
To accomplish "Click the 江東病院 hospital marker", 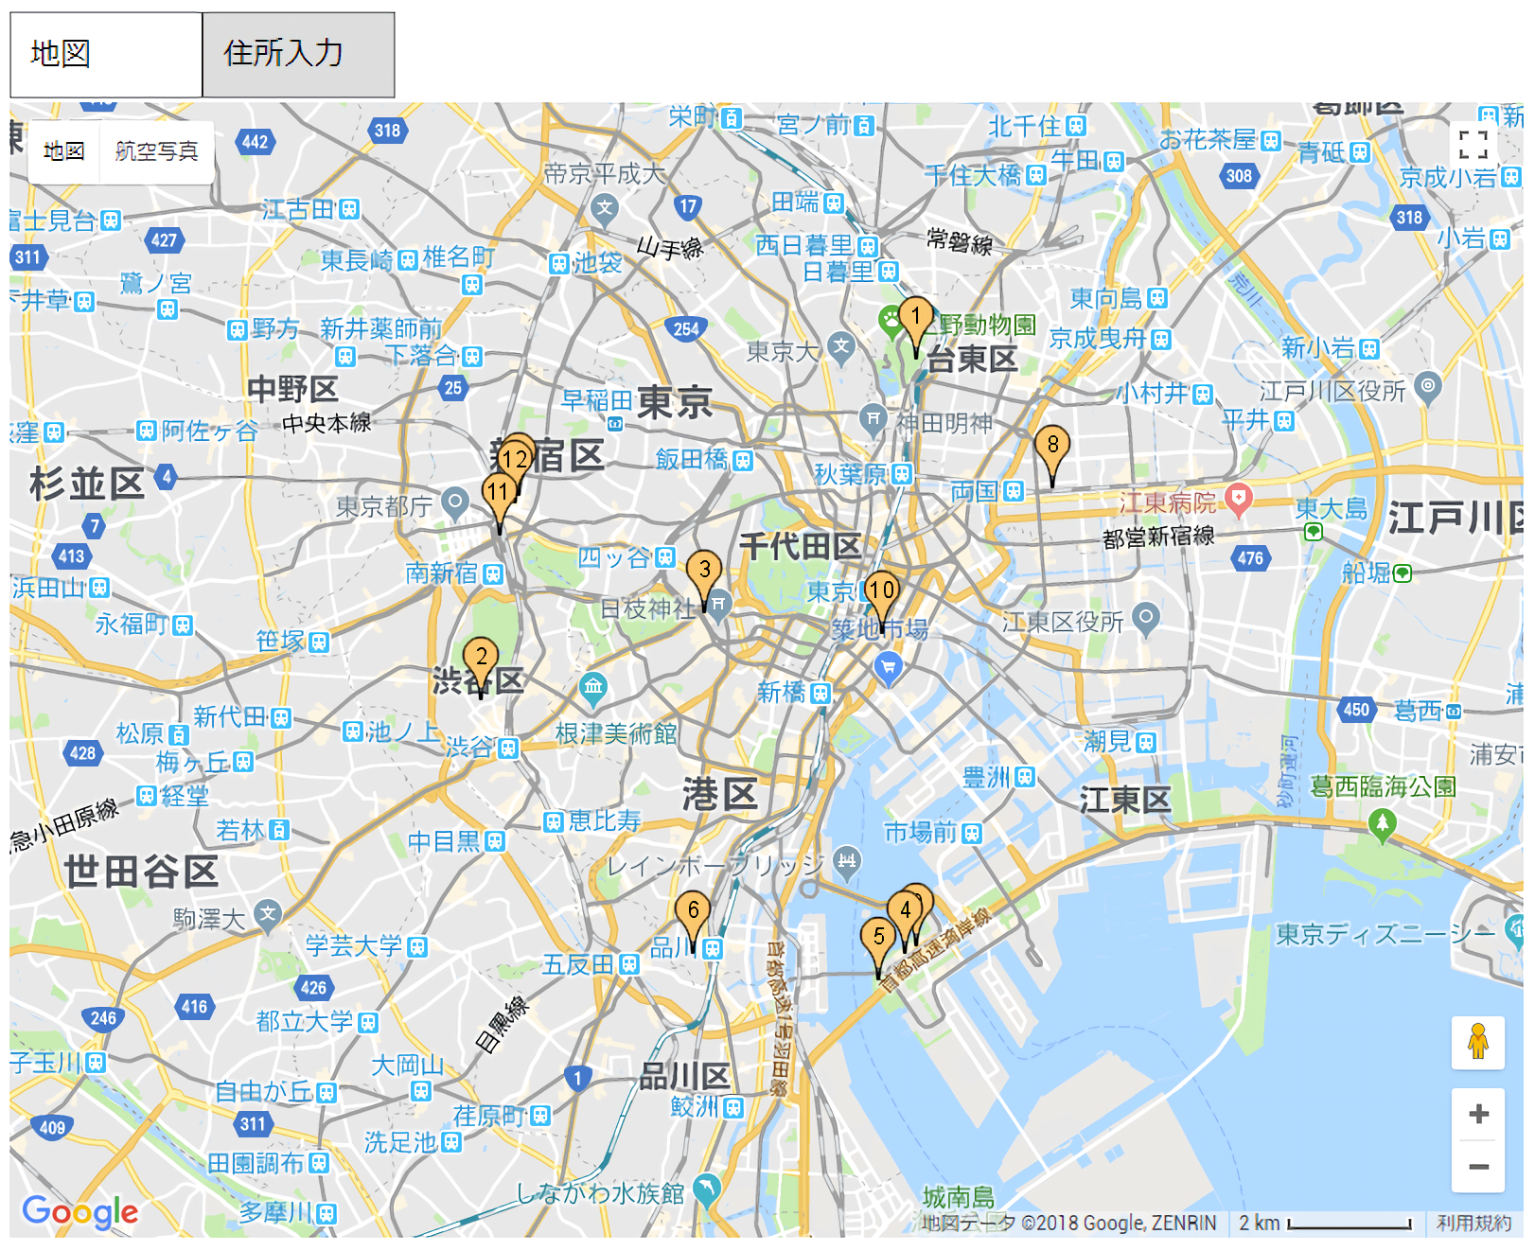I will 1238,498.
